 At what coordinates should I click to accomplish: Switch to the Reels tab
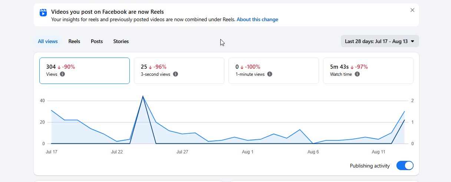point(74,41)
